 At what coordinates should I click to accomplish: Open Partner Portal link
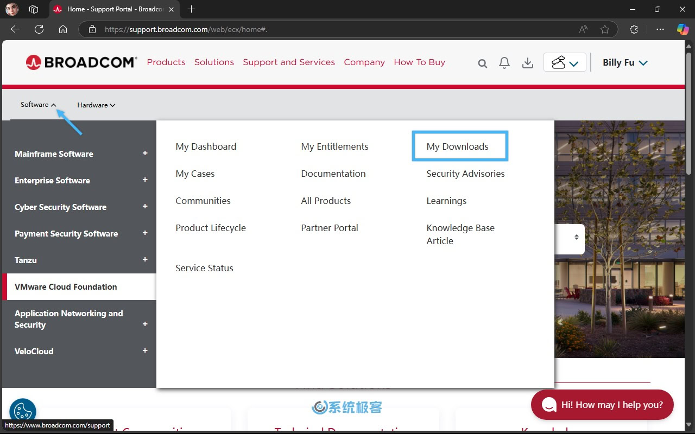(x=330, y=228)
